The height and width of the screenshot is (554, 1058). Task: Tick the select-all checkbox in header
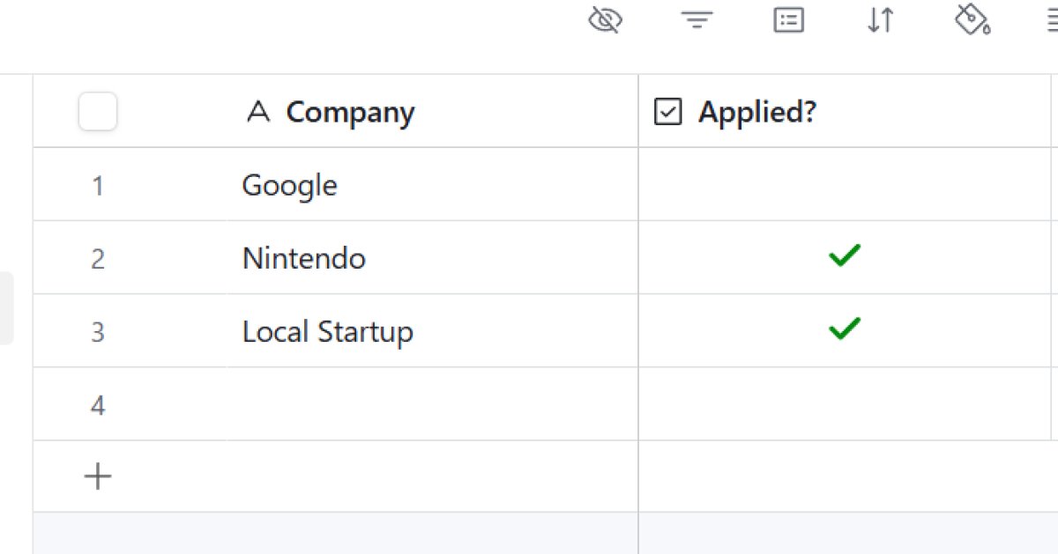(x=98, y=112)
